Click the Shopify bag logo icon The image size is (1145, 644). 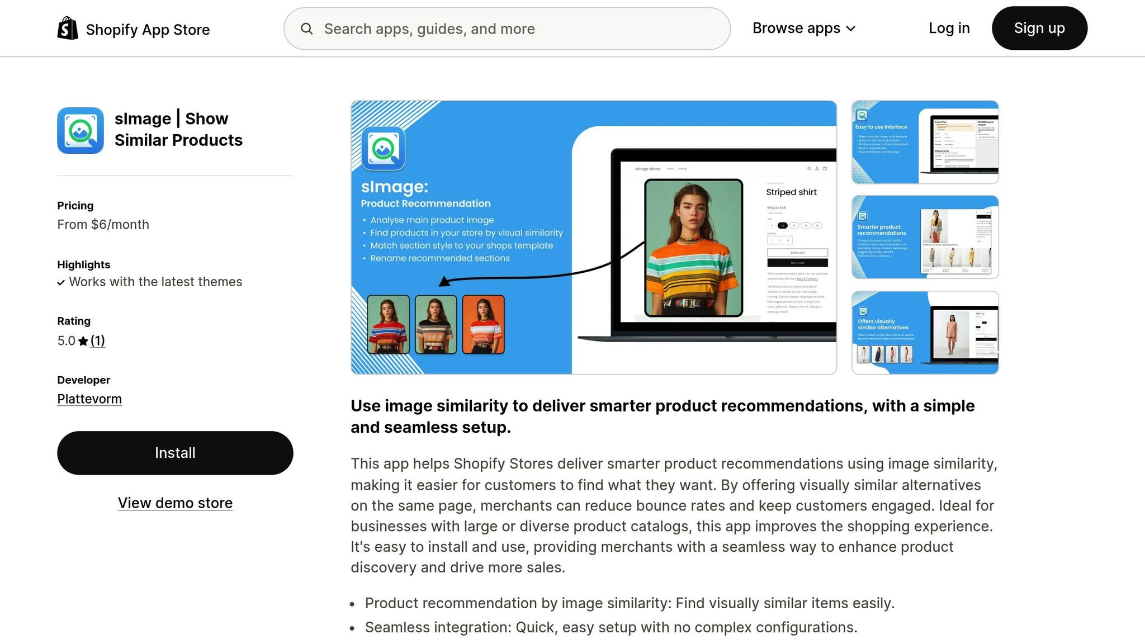(68, 28)
